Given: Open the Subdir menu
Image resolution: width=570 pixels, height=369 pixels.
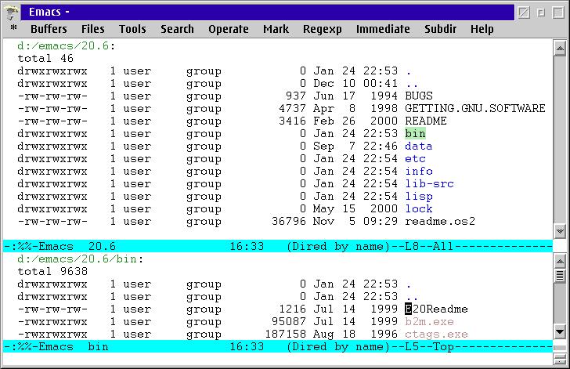Looking at the screenshot, I should [440, 29].
